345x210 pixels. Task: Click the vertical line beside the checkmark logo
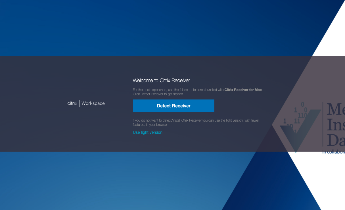323,125
